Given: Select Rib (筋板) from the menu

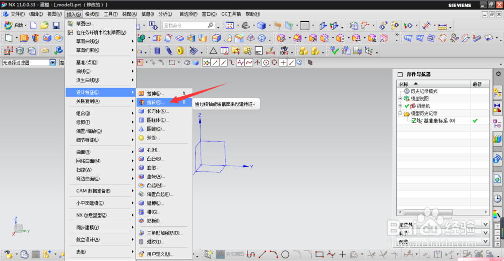Looking at the screenshot, I should tap(164, 221).
